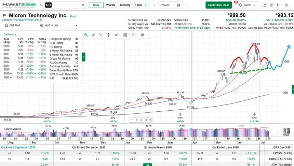Open the 1 Min interval dropdown
The image size is (294, 166).
(141, 5)
